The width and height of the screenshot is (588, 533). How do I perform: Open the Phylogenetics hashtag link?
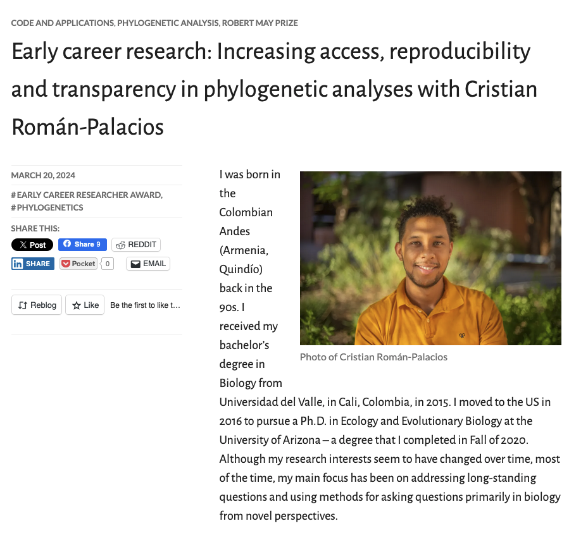(x=47, y=207)
